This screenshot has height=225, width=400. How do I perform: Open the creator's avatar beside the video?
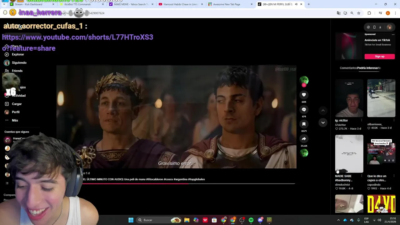[x=304, y=80]
